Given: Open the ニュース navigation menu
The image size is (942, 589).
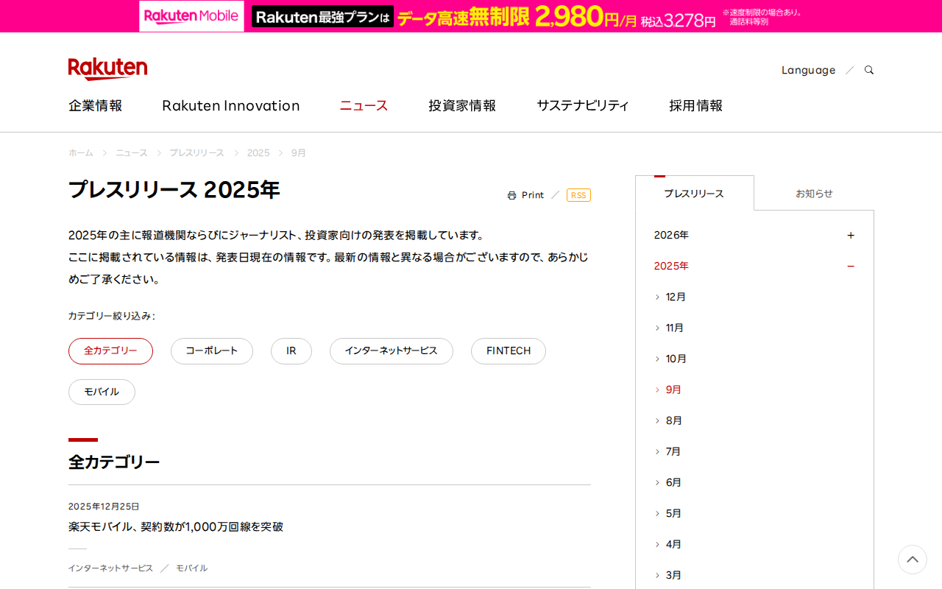Looking at the screenshot, I should pos(363,105).
